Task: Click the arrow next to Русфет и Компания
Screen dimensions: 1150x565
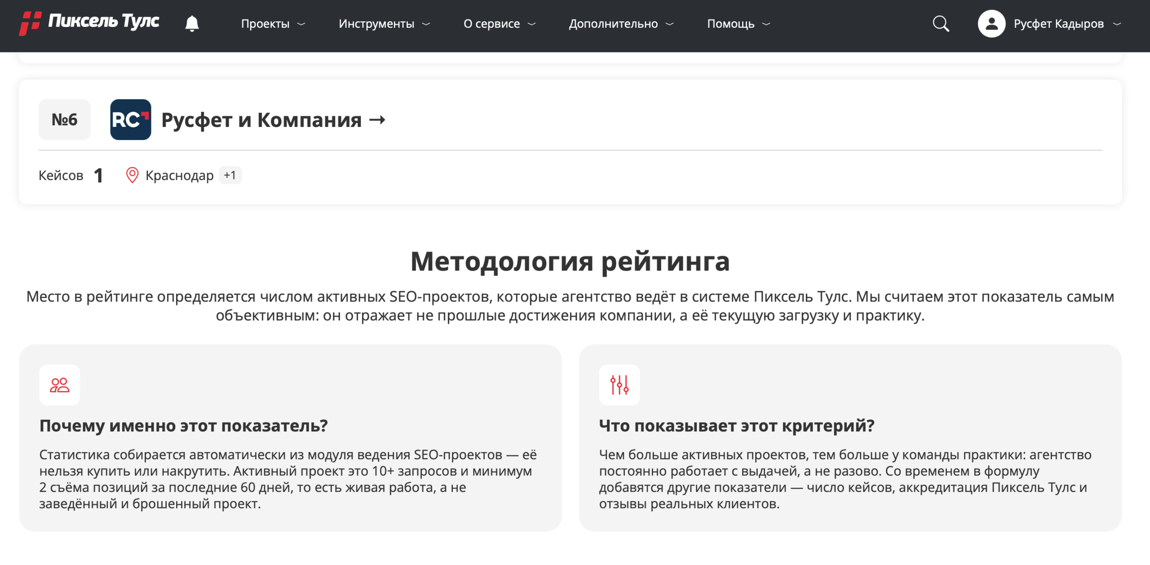Action: [377, 120]
